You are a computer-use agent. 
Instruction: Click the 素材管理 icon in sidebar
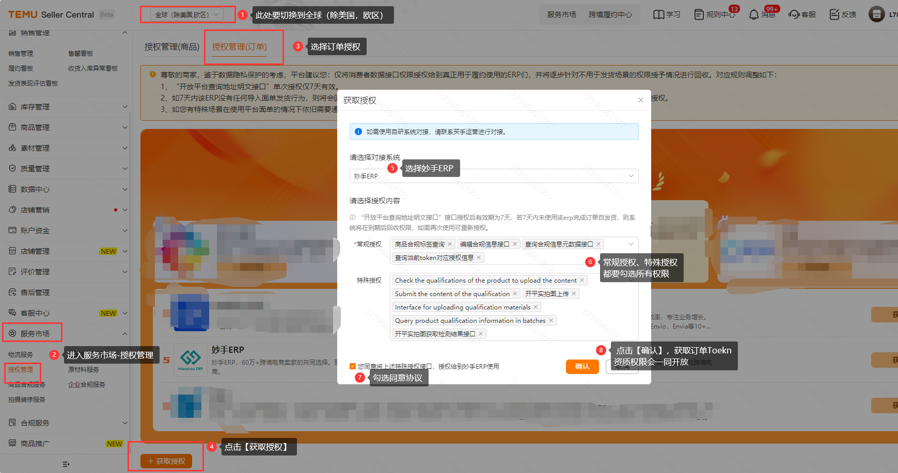[12, 148]
